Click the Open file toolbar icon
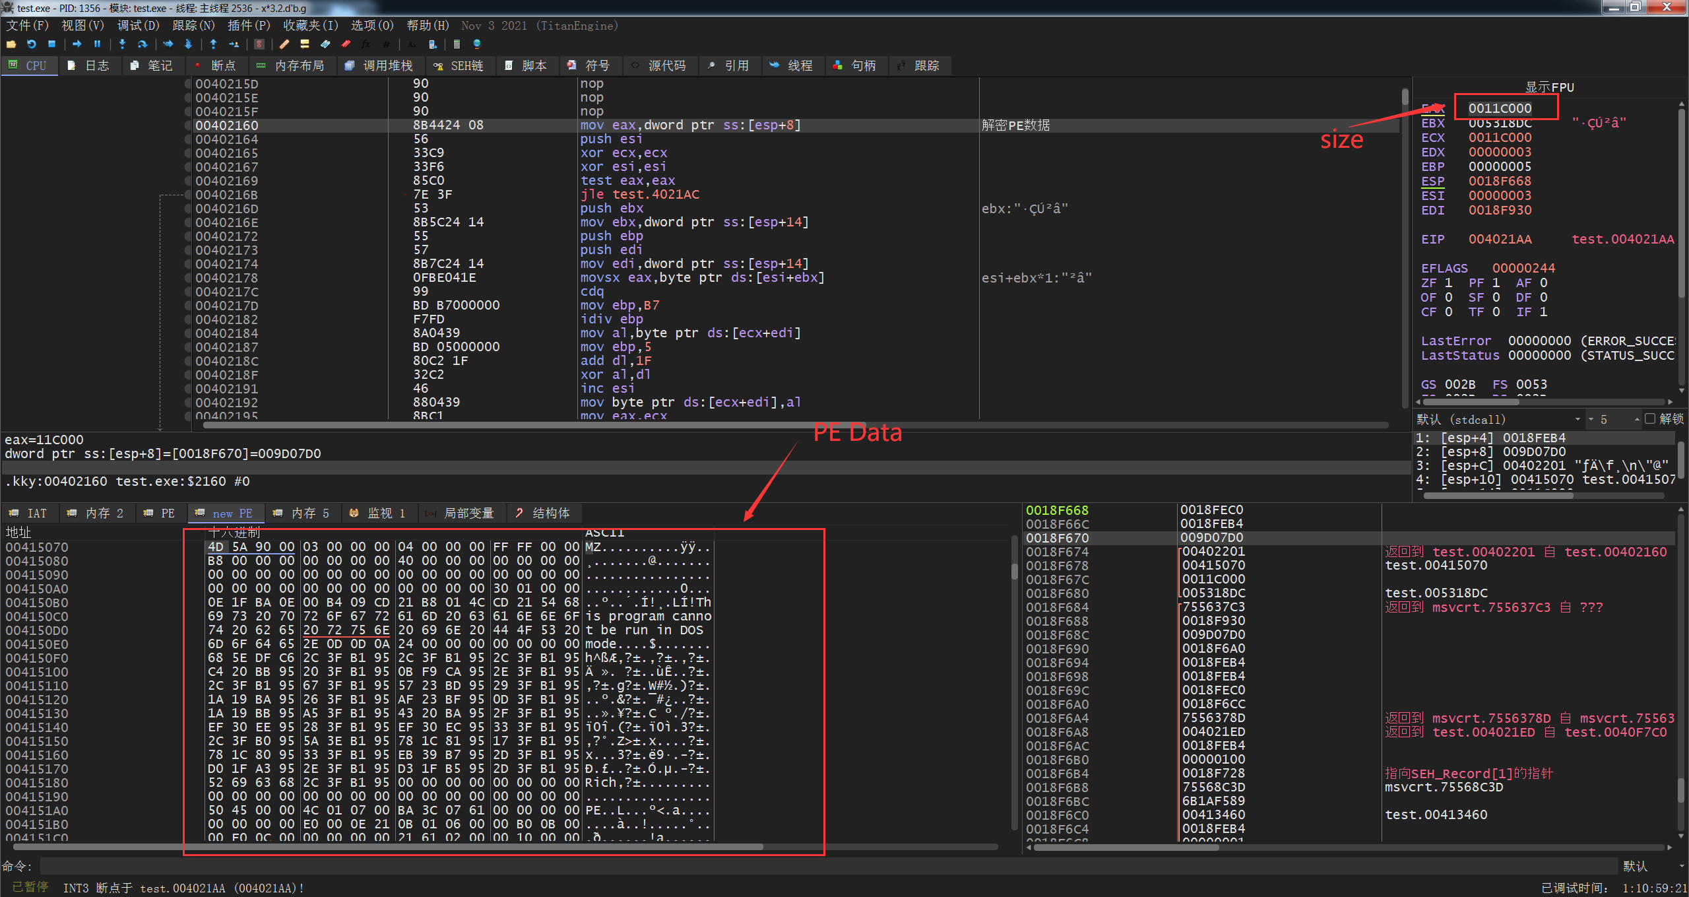Screen dimensions: 1689x897 11,44
